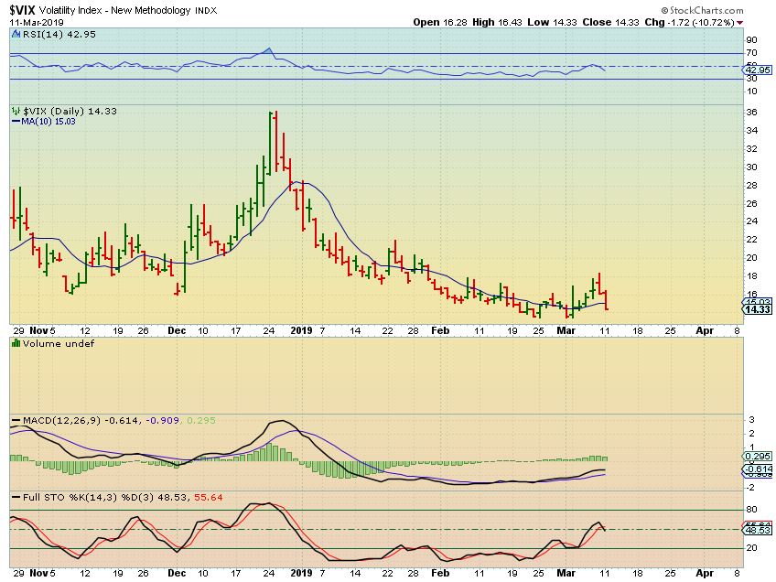Viewport: 776px width, 582px height.
Task: Click the MA(10) blue line legend marker
Action: [14, 121]
